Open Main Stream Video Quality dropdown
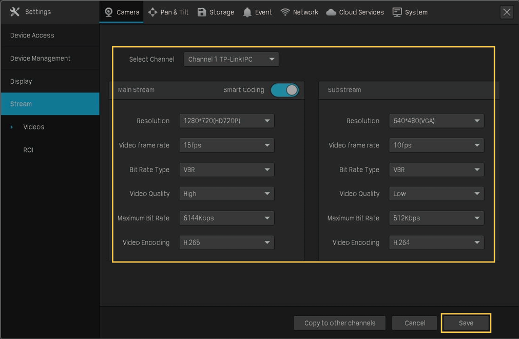 226,194
